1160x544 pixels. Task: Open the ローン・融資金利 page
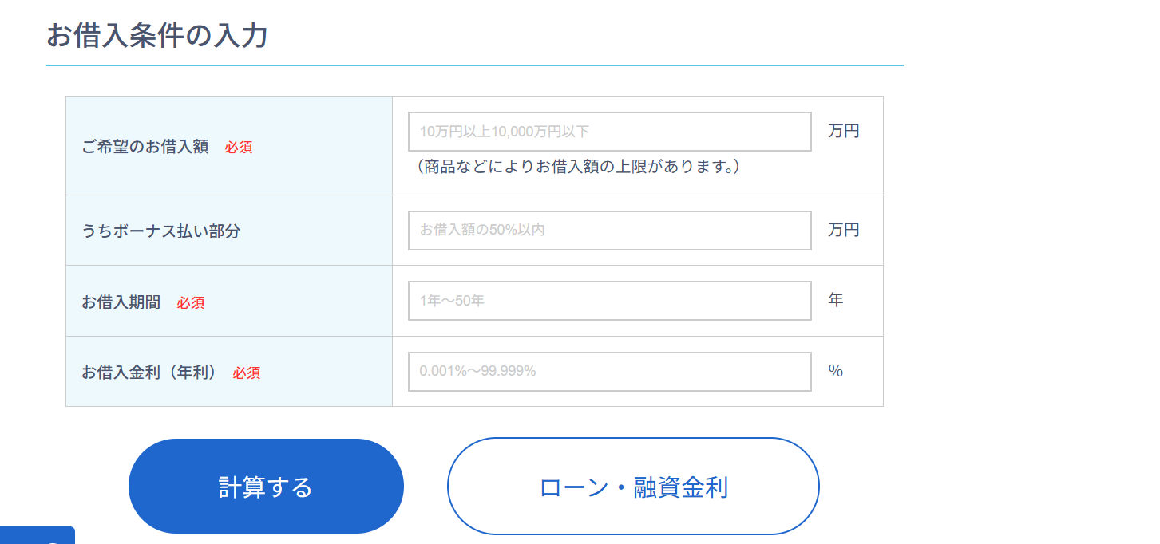pos(633,487)
